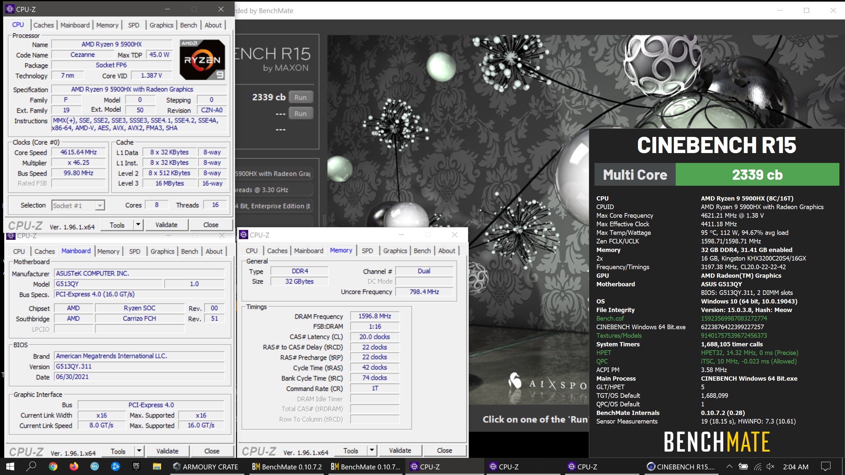
Task: Open Bench tab in Mainboard CPU-Z window
Action: pyautogui.click(x=189, y=251)
